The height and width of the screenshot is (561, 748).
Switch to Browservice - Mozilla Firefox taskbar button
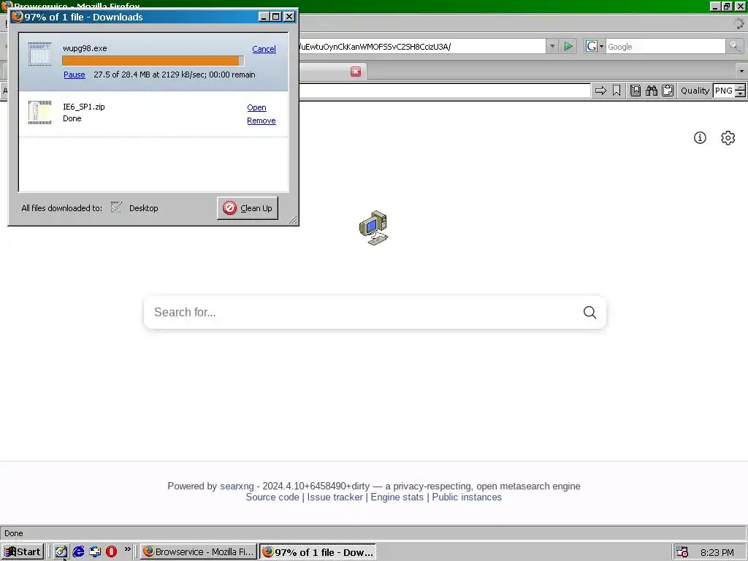tap(199, 552)
